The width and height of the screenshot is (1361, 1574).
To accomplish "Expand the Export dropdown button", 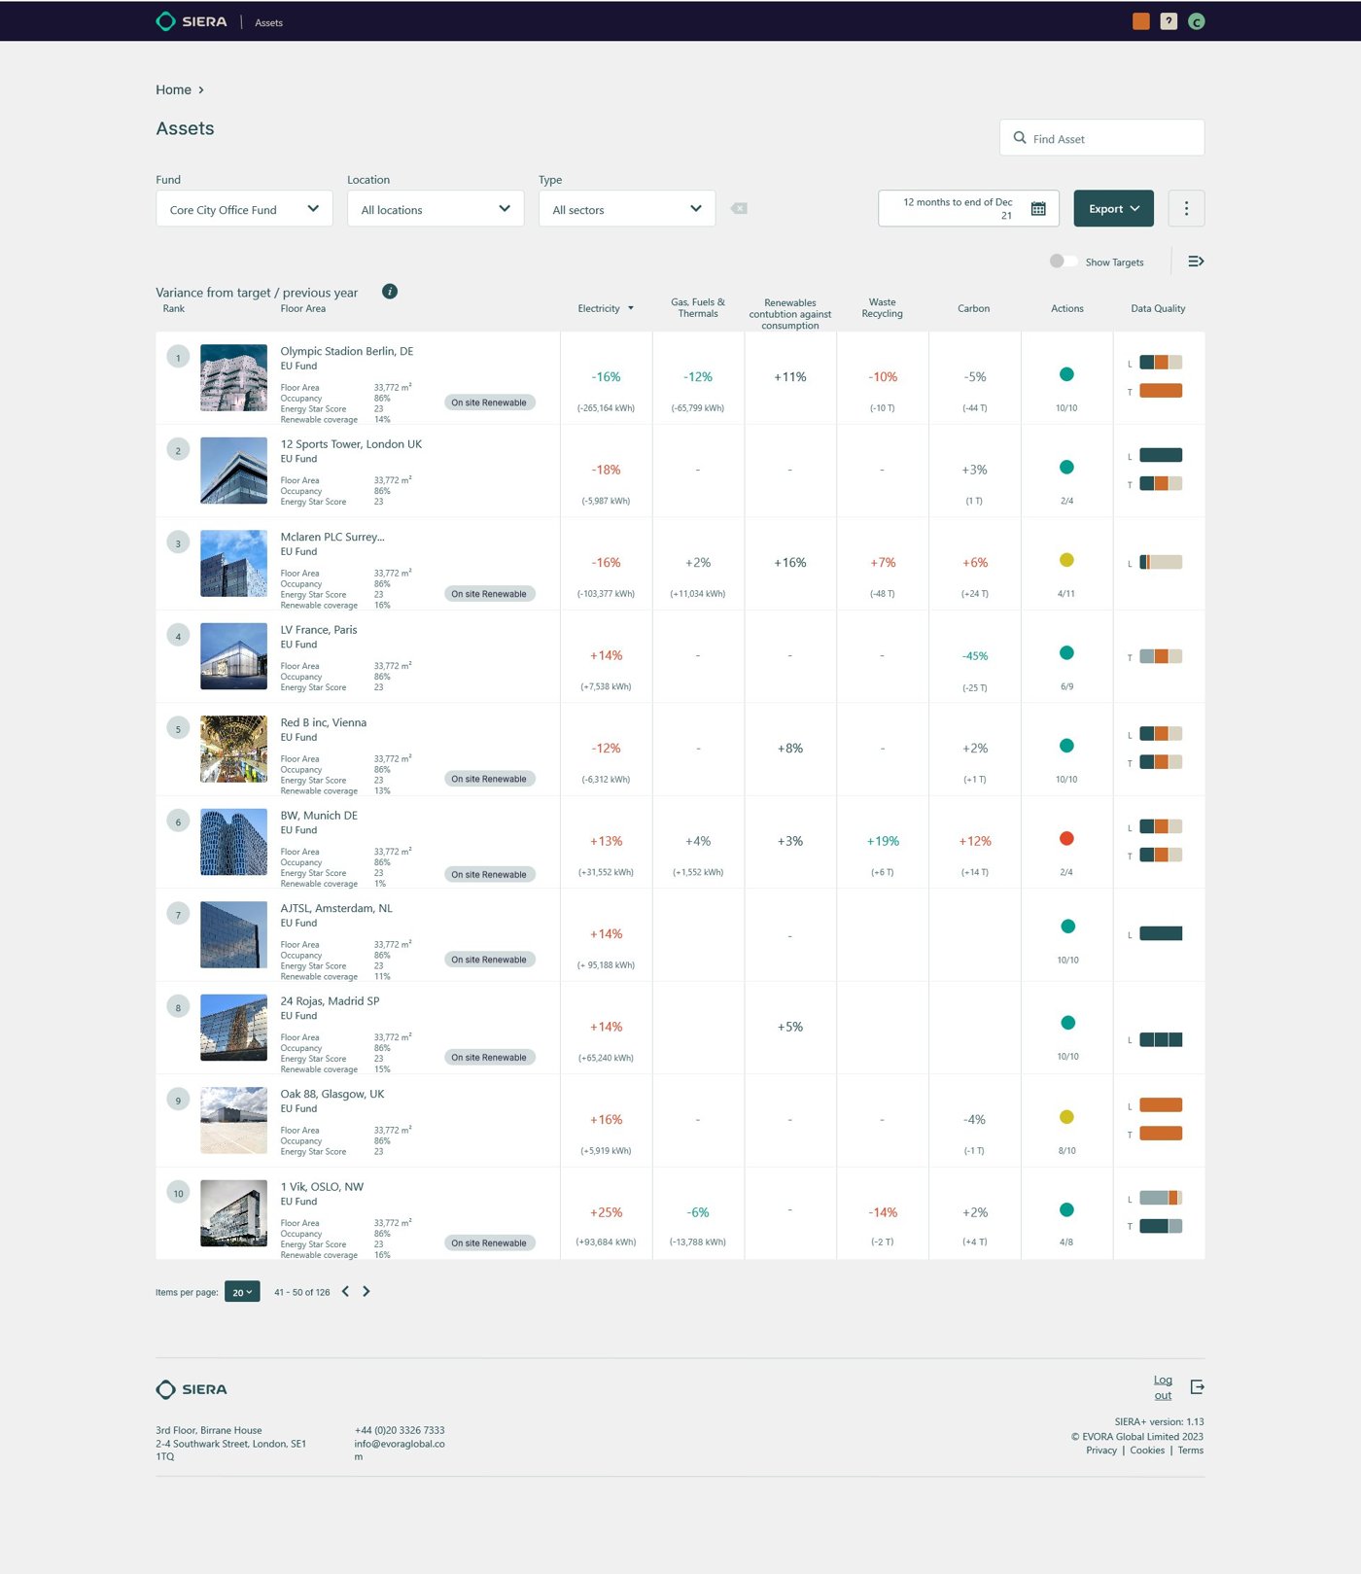I will [x=1113, y=209].
